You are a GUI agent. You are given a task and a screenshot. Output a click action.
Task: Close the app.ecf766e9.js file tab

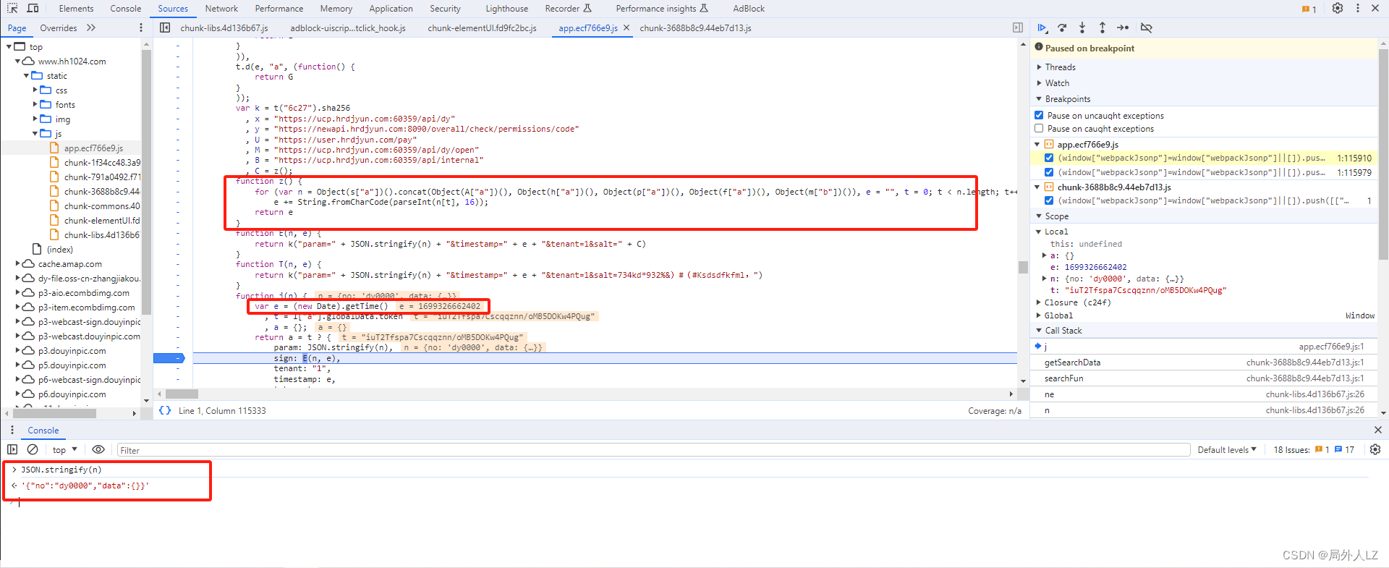(626, 27)
